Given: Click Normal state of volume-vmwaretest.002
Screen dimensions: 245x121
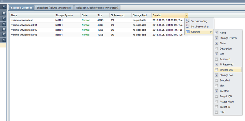Looking at the screenshot, I should point(86,30).
